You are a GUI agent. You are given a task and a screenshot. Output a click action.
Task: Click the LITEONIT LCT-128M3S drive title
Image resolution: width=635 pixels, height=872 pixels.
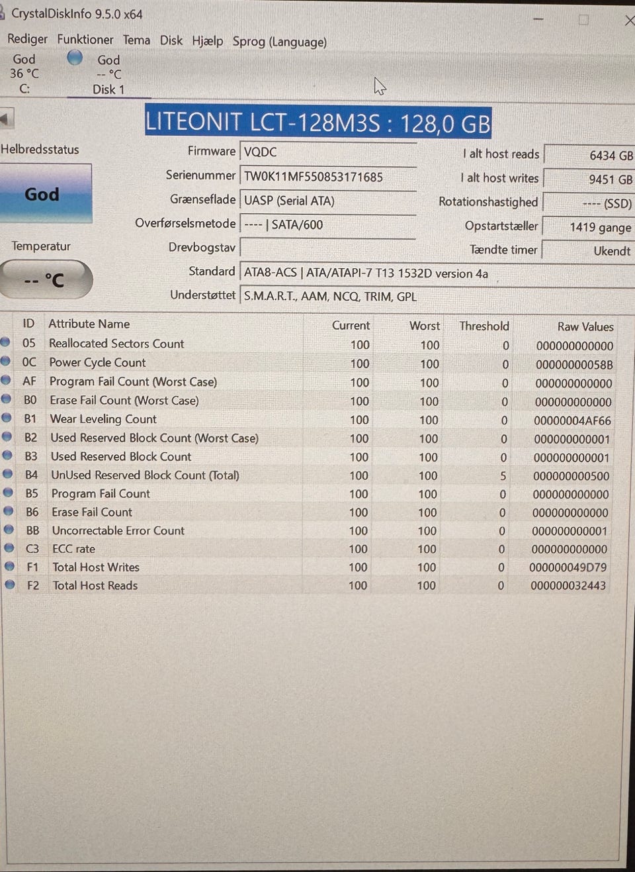[318, 122]
